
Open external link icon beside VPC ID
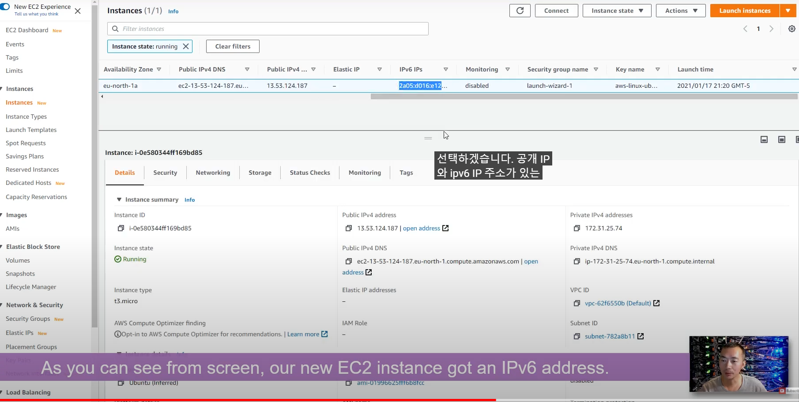click(x=656, y=303)
